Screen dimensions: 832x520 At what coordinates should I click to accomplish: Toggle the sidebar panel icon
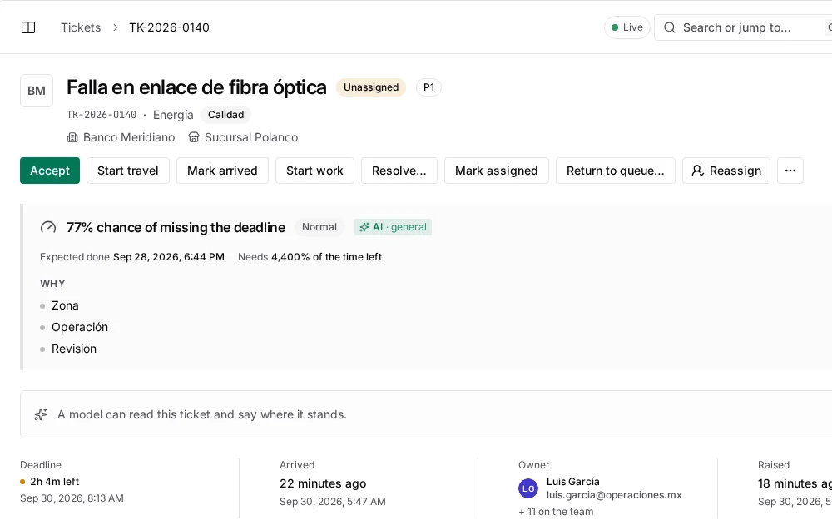(28, 27)
